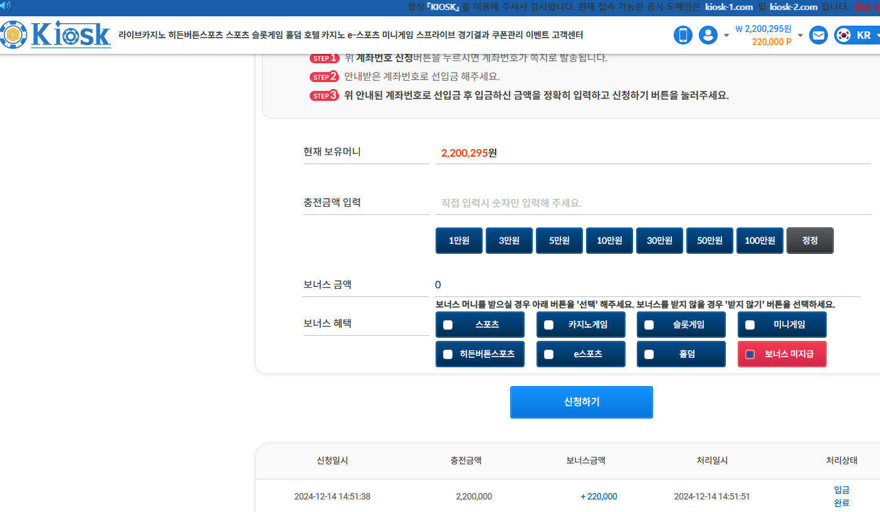Tick the 스포츠 bonus checkbox
The image size is (880, 512).
click(x=448, y=325)
